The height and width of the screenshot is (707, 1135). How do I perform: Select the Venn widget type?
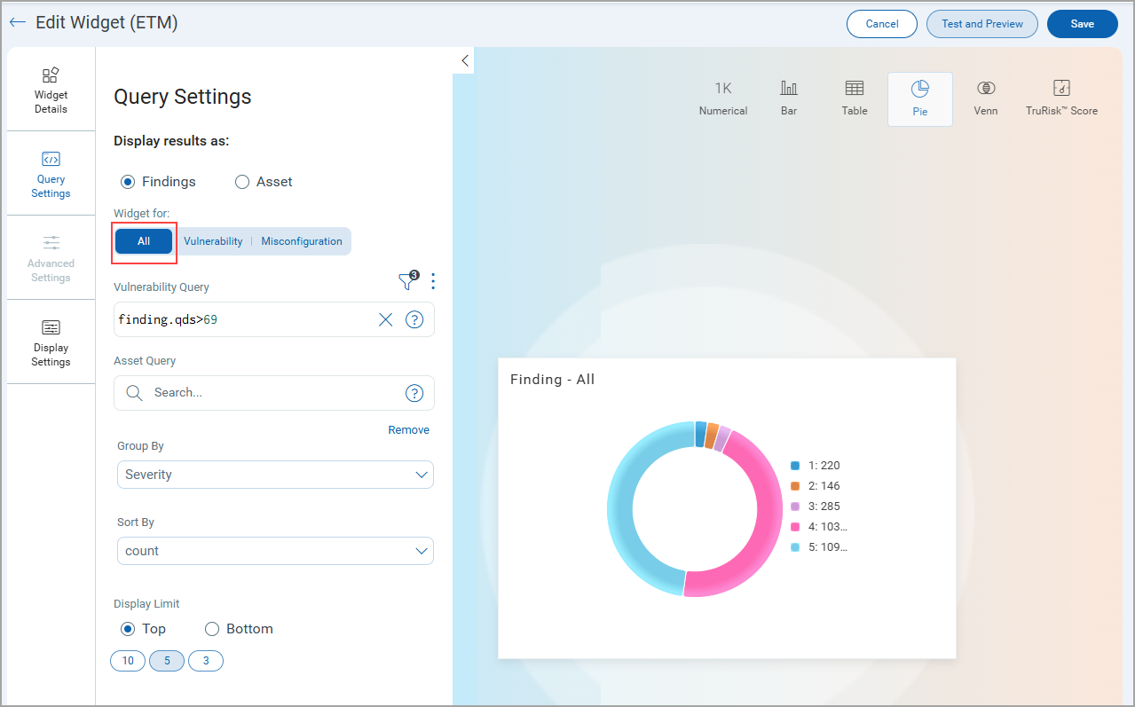coord(986,98)
